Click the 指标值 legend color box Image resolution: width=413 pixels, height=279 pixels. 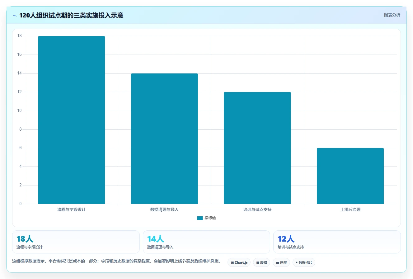(x=200, y=218)
